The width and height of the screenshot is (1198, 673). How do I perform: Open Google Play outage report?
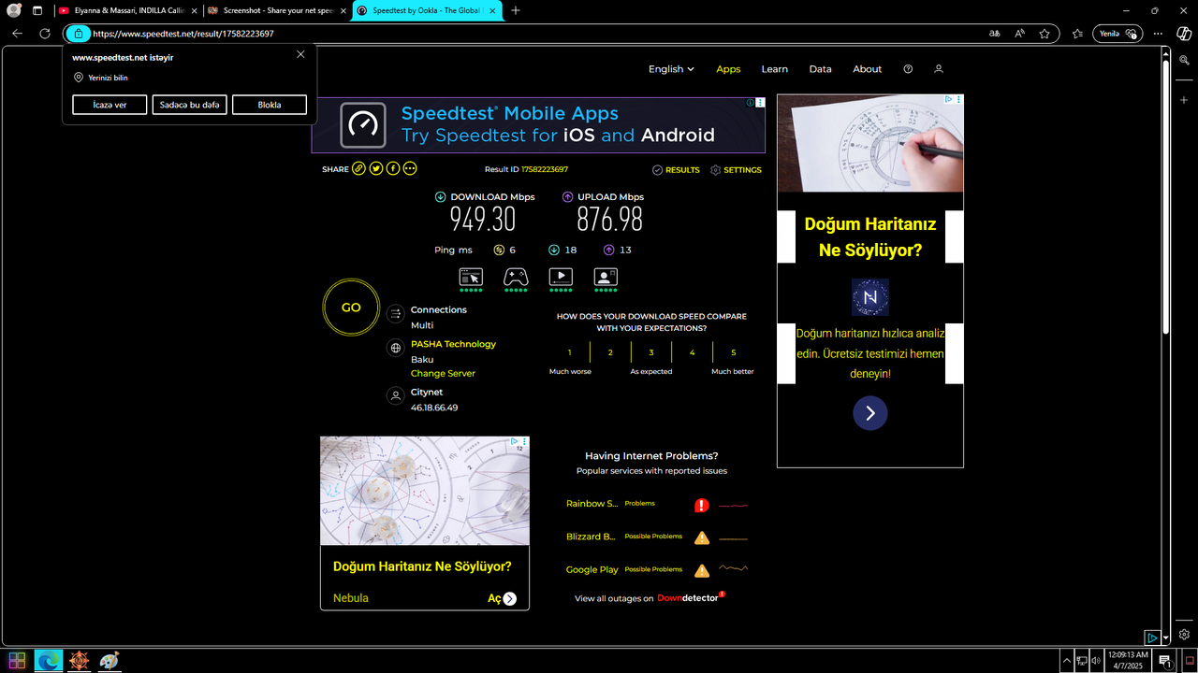pyautogui.click(x=592, y=569)
